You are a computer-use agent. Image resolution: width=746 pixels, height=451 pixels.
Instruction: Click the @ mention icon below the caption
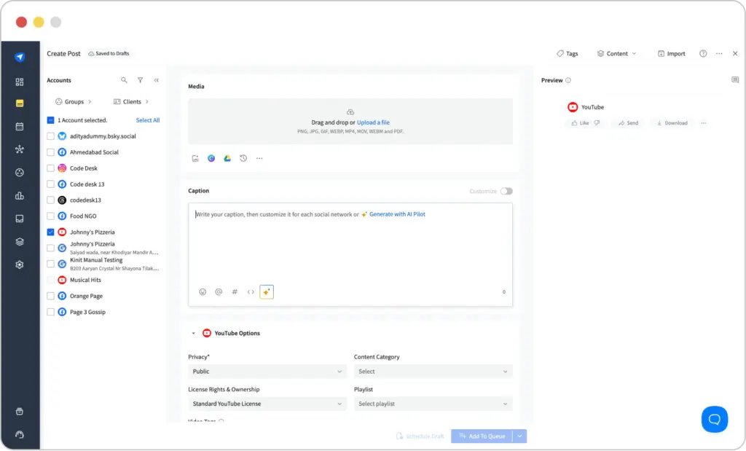219,291
